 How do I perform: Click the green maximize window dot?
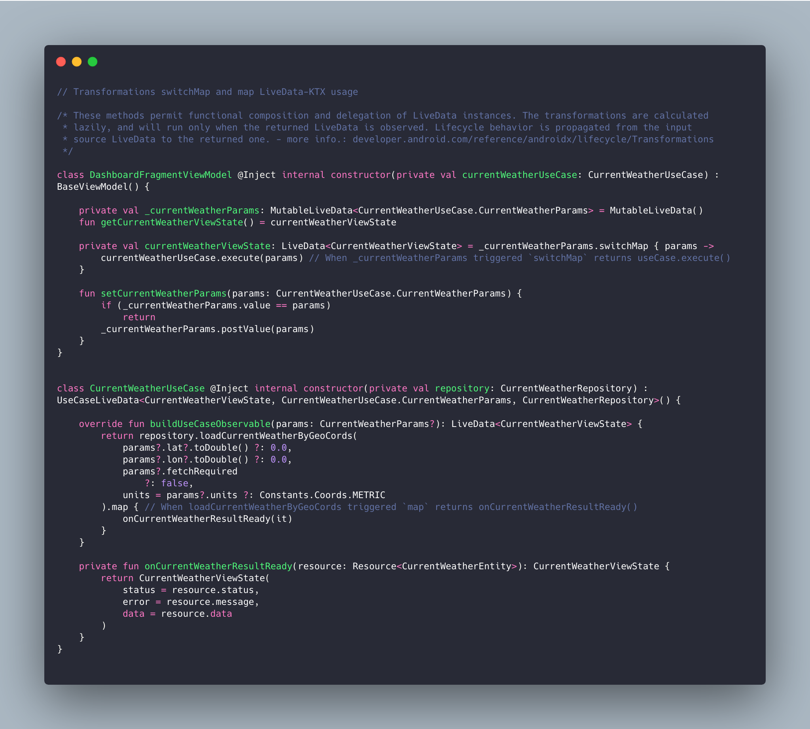click(93, 62)
